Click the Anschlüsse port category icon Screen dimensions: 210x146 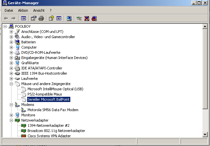[x=17, y=32]
